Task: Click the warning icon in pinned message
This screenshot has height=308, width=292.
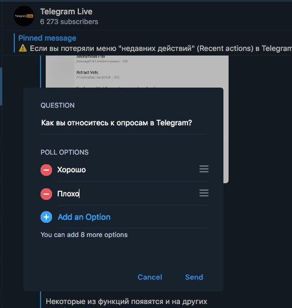Action: (23, 48)
